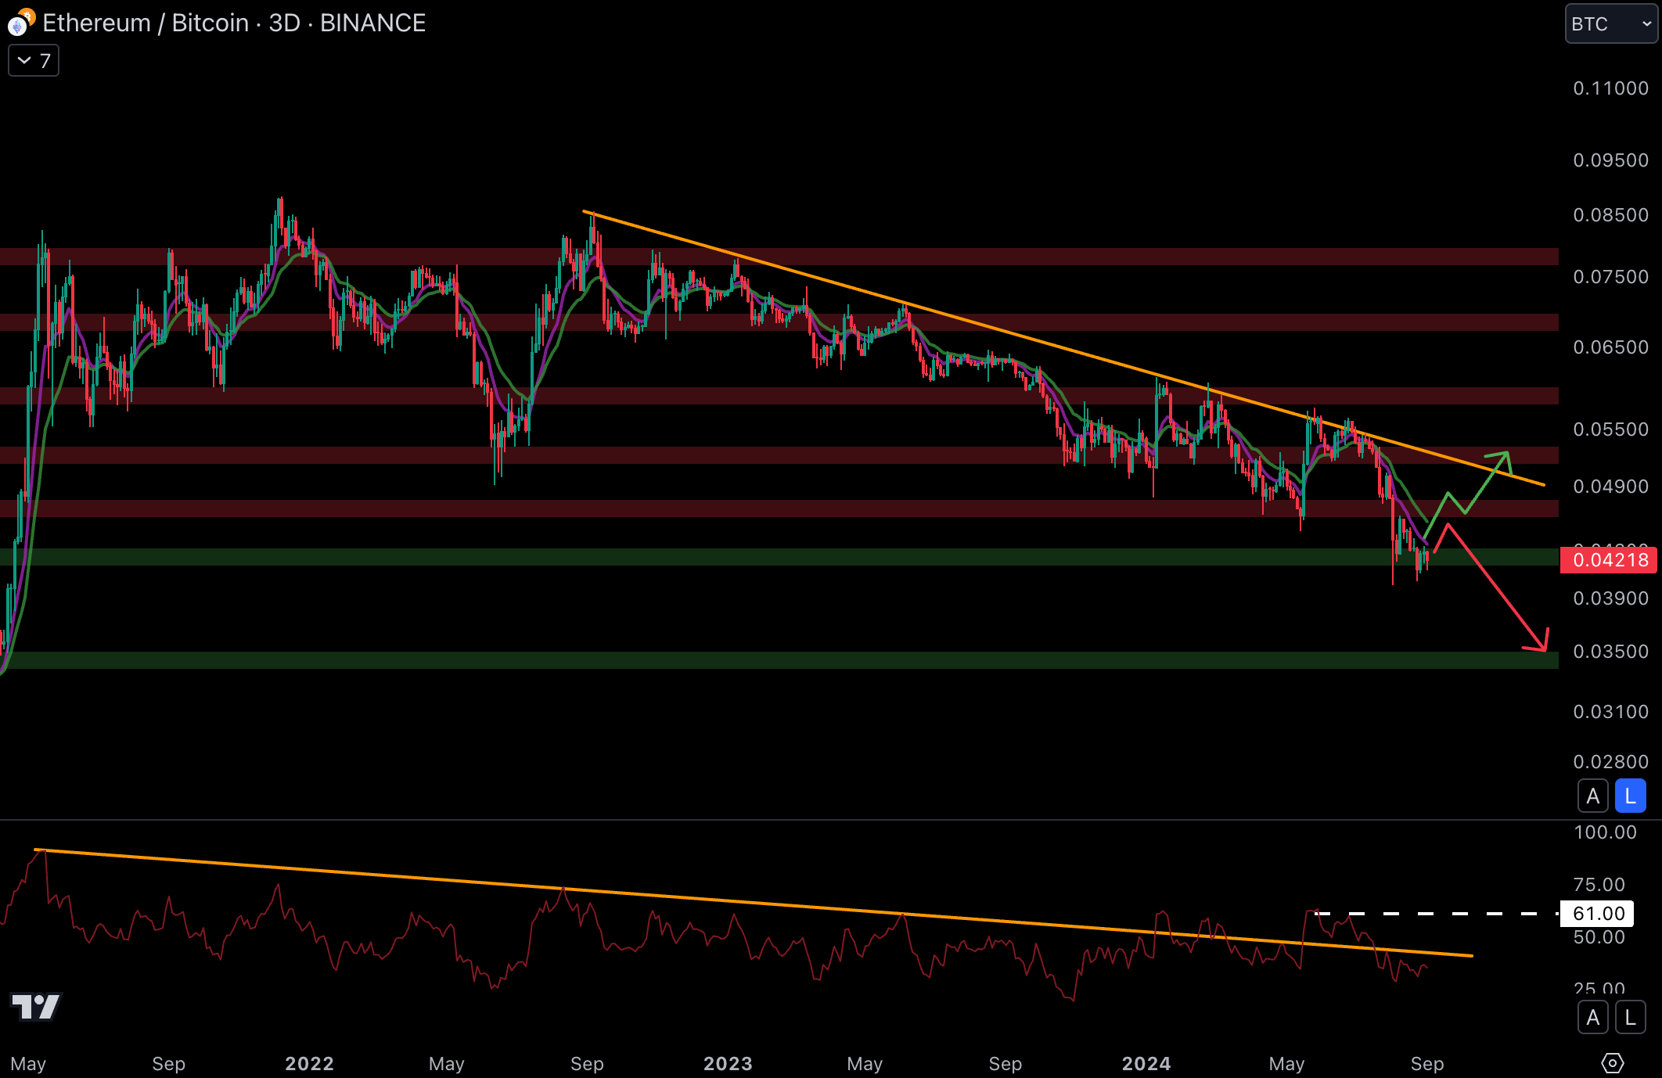Expand the indicators legend showing 7

coord(33,61)
